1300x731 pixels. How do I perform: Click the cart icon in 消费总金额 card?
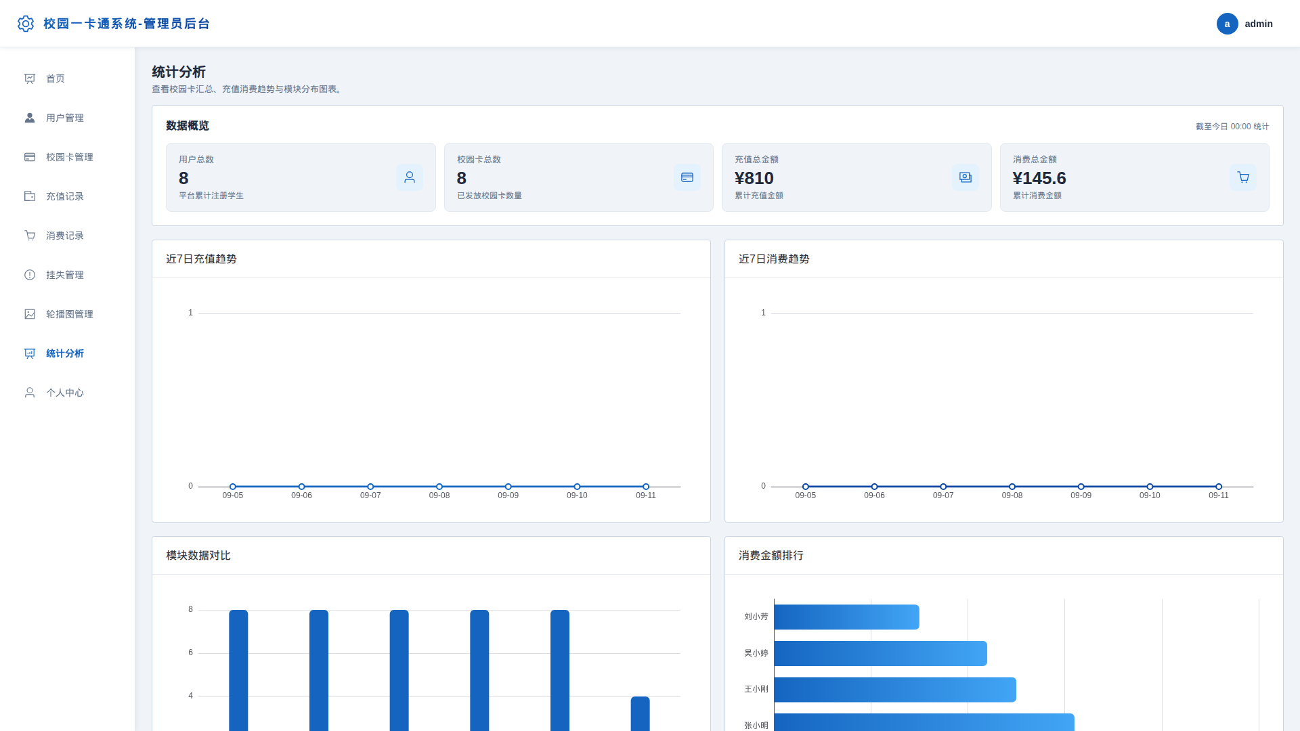tap(1243, 177)
